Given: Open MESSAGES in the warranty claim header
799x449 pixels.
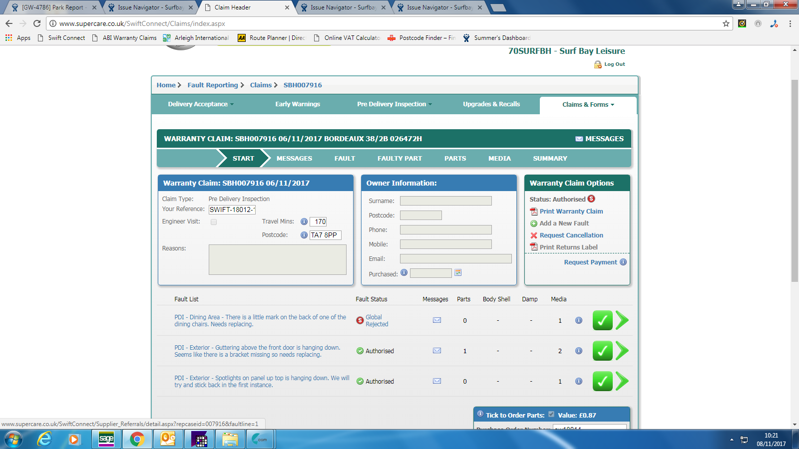Looking at the screenshot, I should click(600, 139).
